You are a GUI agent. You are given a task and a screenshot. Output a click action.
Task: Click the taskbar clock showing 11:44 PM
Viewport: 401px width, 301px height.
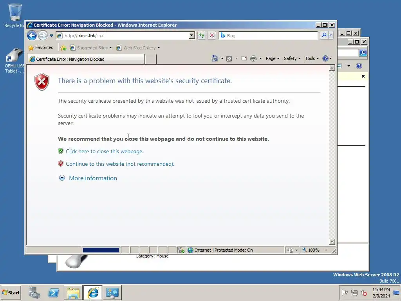click(x=381, y=292)
